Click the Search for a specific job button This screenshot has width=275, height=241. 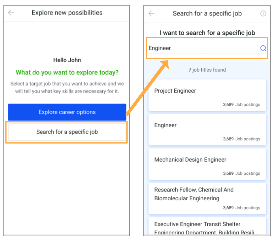click(67, 132)
